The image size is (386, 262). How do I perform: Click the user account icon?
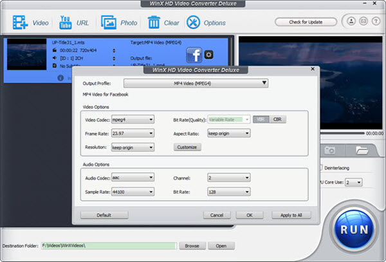pos(351,21)
